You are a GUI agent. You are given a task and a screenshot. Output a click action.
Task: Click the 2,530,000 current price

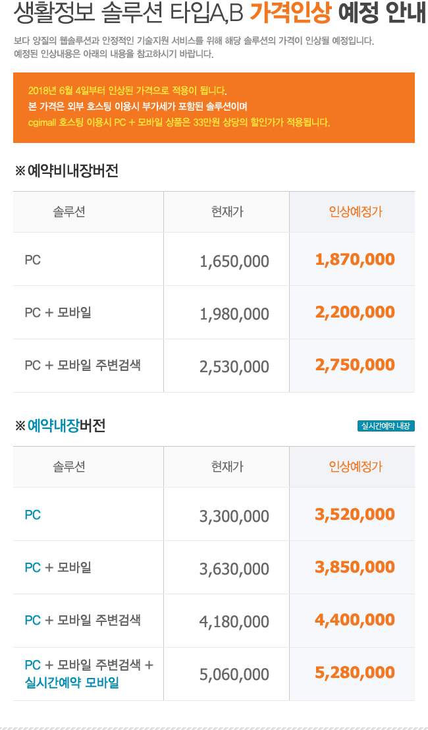pyautogui.click(x=234, y=368)
